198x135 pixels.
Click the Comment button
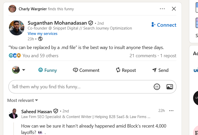click(x=86, y=70)
